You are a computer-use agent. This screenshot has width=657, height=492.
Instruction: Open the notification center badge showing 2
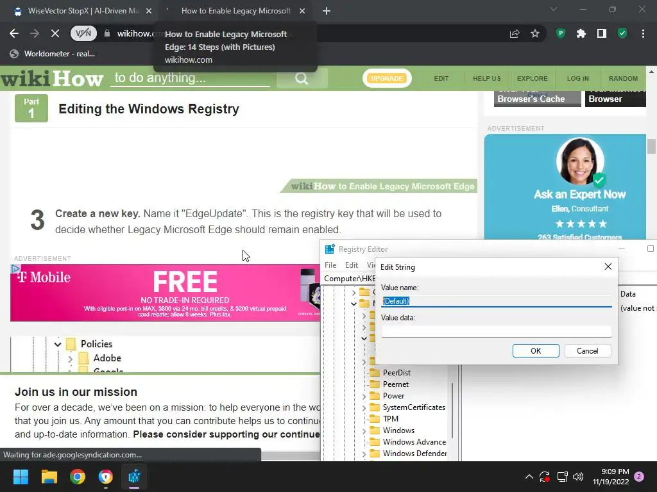coord(640,477)
